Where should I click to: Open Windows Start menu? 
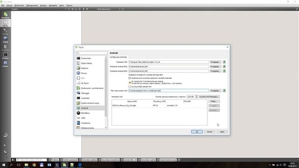(x=4, y=165)
